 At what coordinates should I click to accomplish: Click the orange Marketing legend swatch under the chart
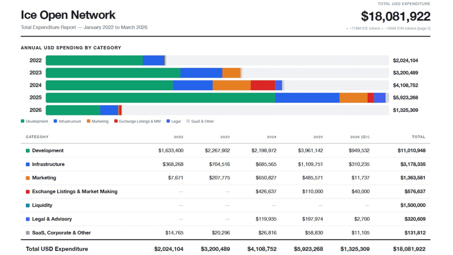point(88,121)
